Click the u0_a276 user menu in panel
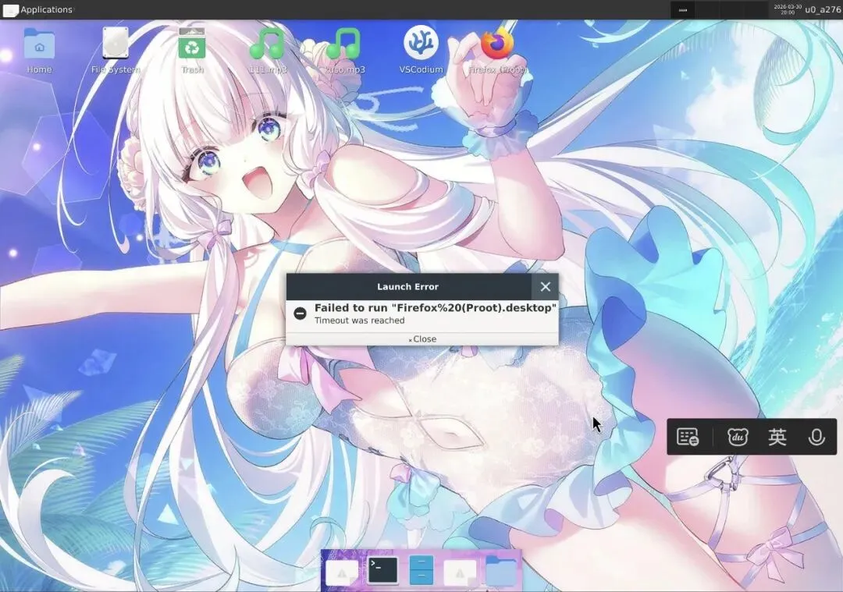843x592 pixels. [823, 9]
